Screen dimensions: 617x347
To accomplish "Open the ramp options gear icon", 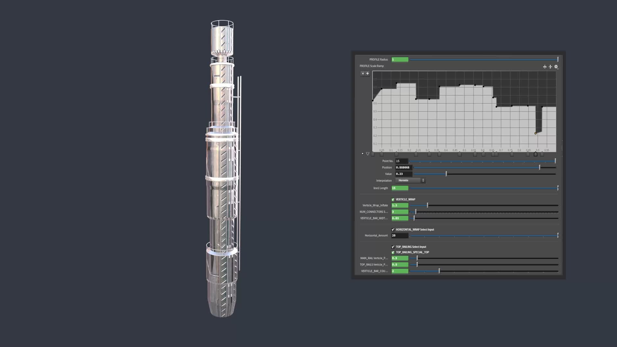I will pos(556,67).
